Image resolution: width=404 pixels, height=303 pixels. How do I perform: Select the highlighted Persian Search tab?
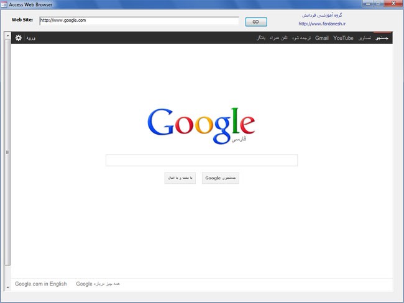[382, 38]
